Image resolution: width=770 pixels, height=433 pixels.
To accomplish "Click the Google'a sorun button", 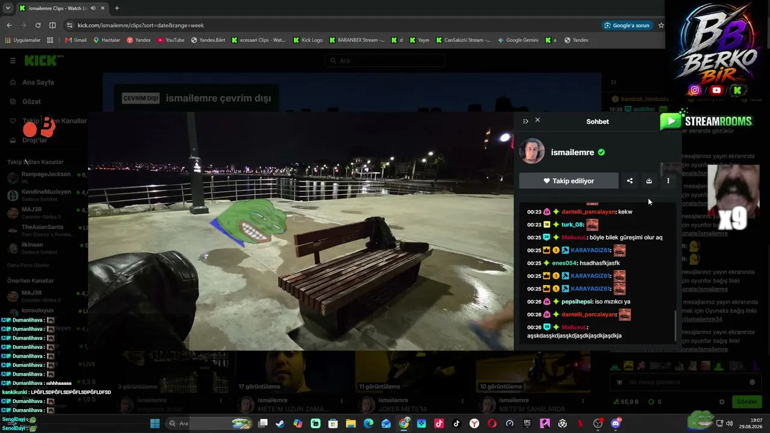I will tap(627, 25).
